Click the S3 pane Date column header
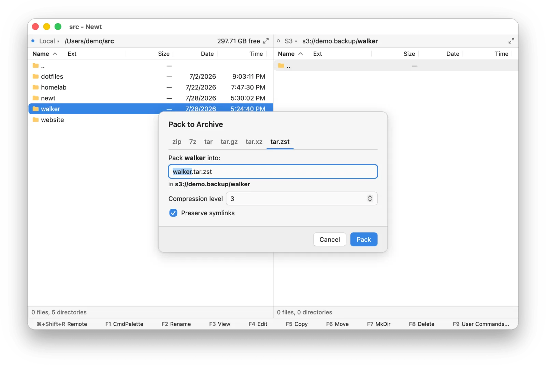Screen dimensions: 546x366 coord(452,54)
